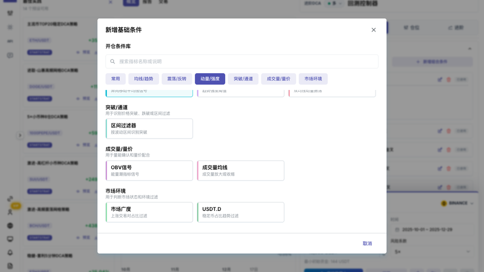The height and width of the screenshot is (272, 484).
Task: Click the 用于判断市场状态和环境过滤 section description
Action: [x=131, y=197]
